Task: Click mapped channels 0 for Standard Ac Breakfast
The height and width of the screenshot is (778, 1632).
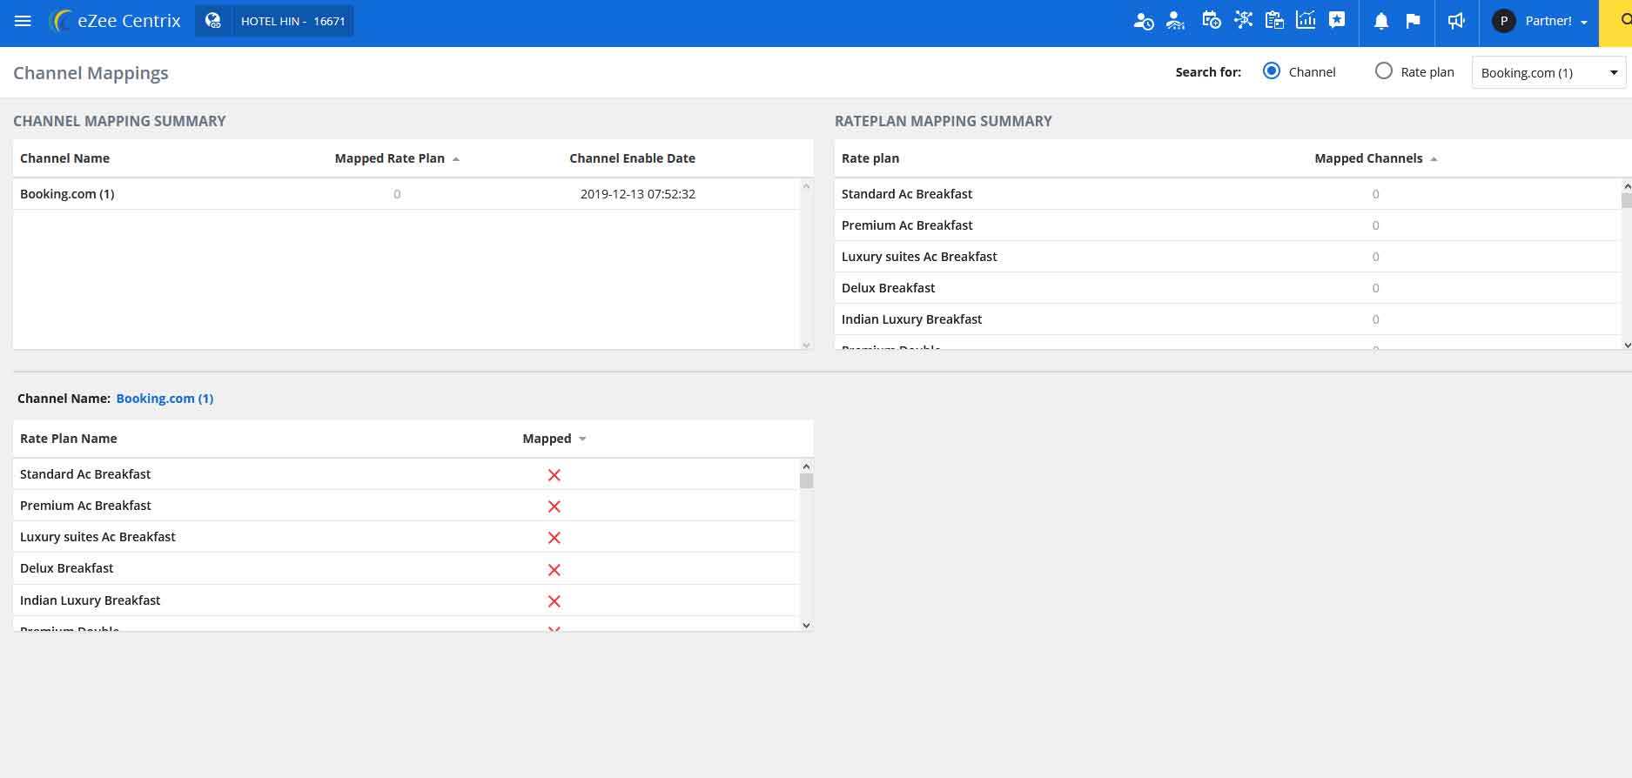Action: coord(1375,194)
